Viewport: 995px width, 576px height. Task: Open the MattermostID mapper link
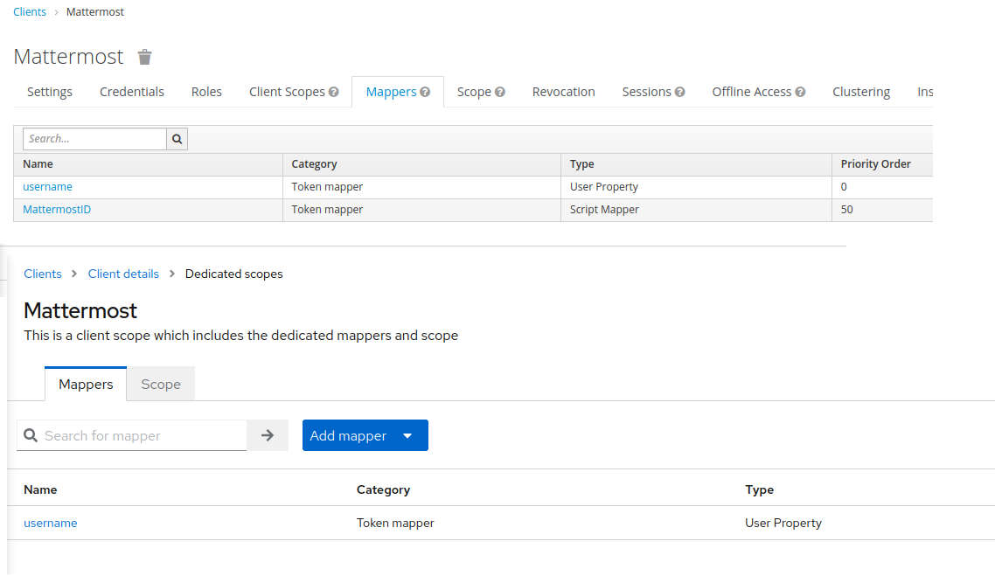[57, 210]
